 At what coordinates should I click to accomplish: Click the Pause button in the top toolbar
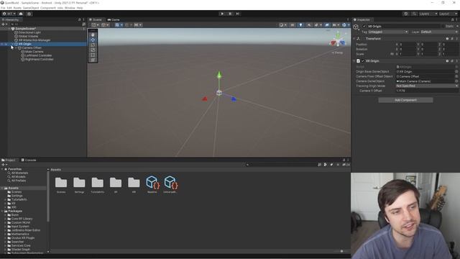[x=230, y=14]
